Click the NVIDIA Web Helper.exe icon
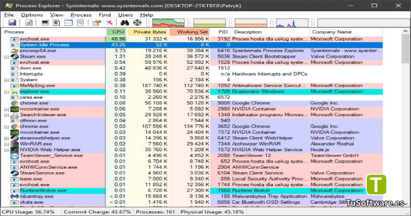Screen dimensions: 411x216 (14, 150)
